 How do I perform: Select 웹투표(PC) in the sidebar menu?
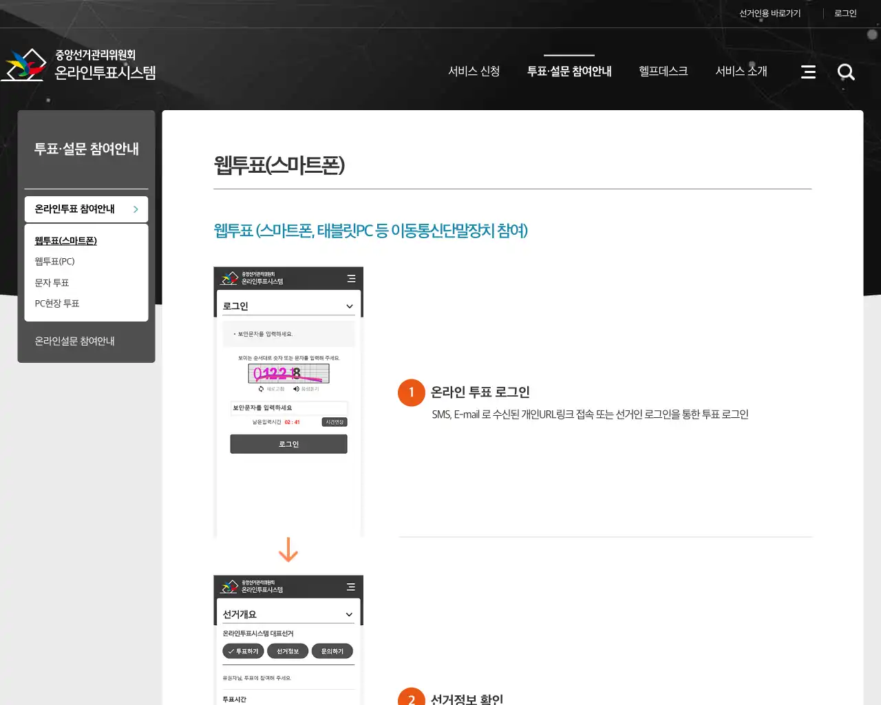pyautogui.click(x=54, y=261)
